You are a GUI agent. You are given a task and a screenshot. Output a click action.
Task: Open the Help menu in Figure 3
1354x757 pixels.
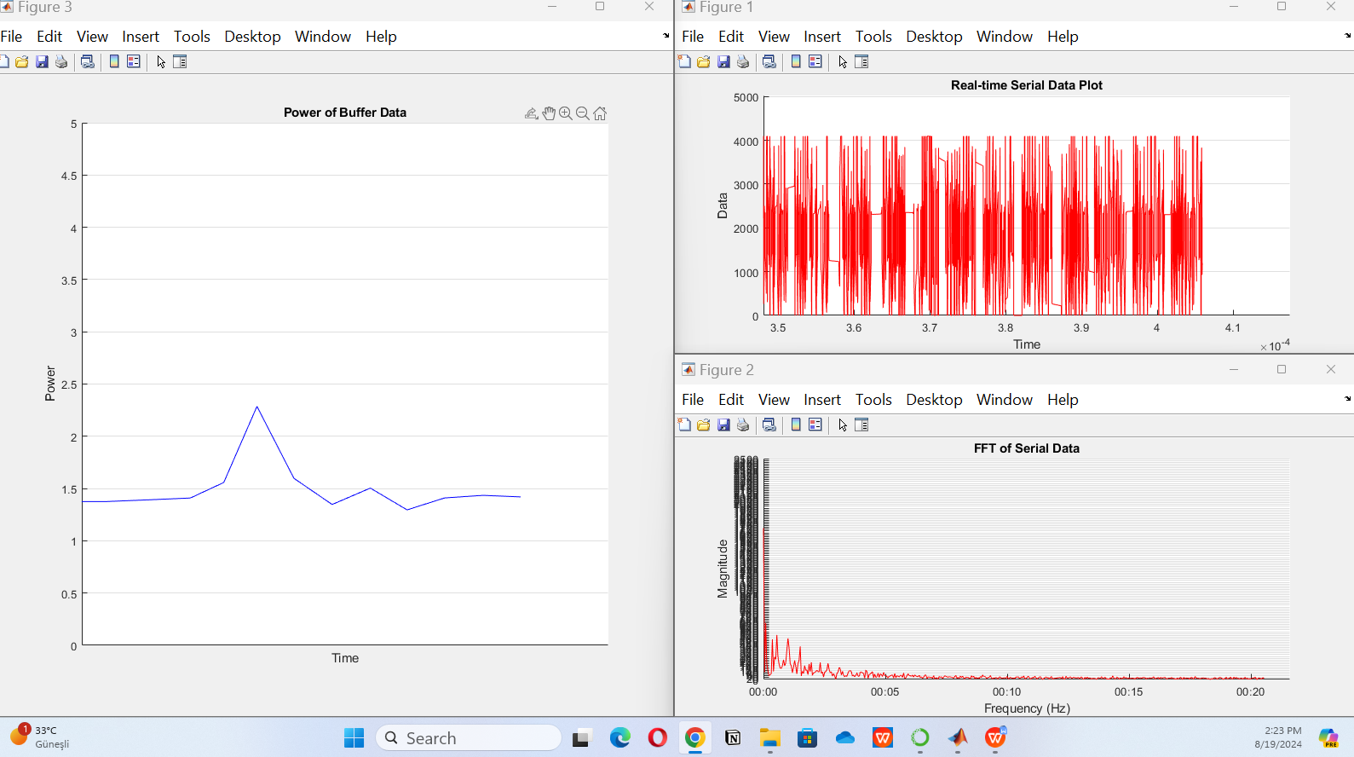tap(381, 37)
